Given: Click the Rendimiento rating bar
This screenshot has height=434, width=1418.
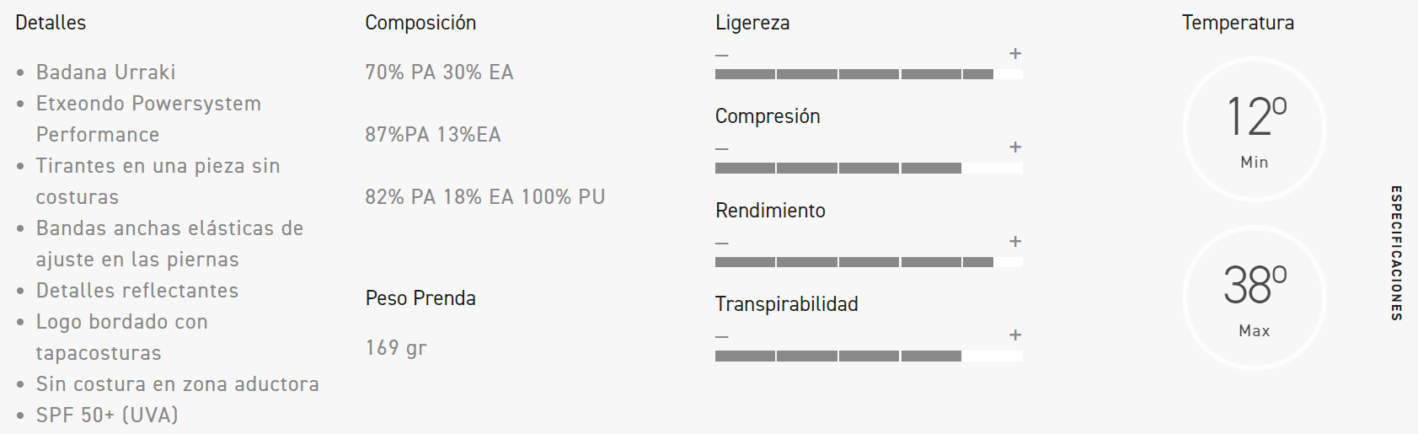Looking at the screenshot, I should 869,262.
